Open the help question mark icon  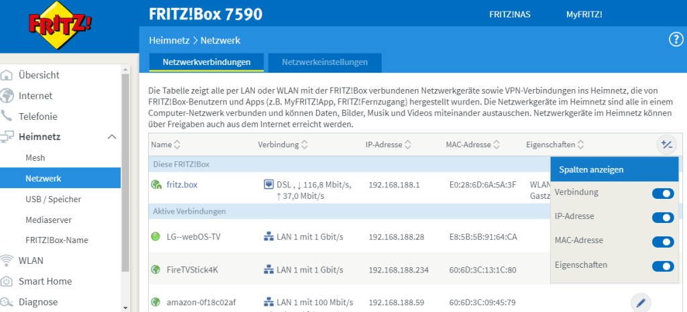[x=676, y=40]
